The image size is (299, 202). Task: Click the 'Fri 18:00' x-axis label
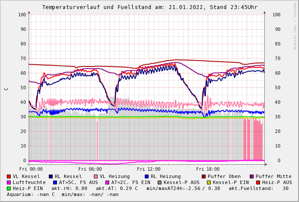pyautogui.click(x=208, y=169)
